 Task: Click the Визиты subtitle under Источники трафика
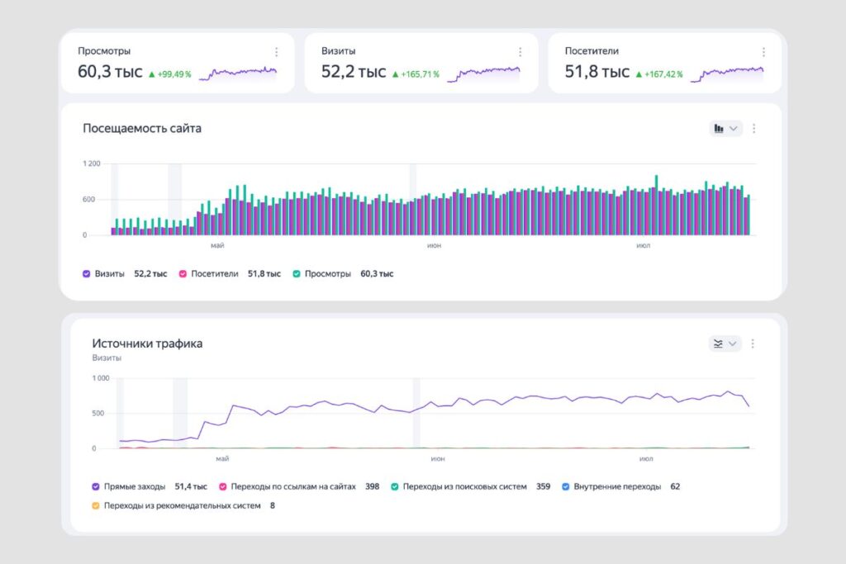click(107, 358)
